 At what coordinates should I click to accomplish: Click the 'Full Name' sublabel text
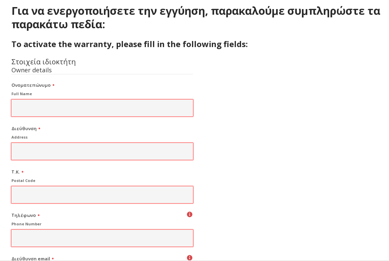pos(22,94)
